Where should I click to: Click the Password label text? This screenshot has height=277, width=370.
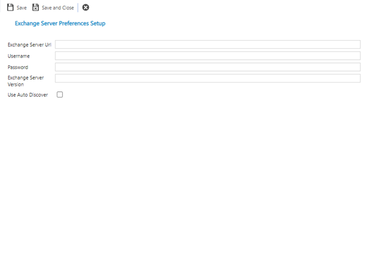click(18, 67)
